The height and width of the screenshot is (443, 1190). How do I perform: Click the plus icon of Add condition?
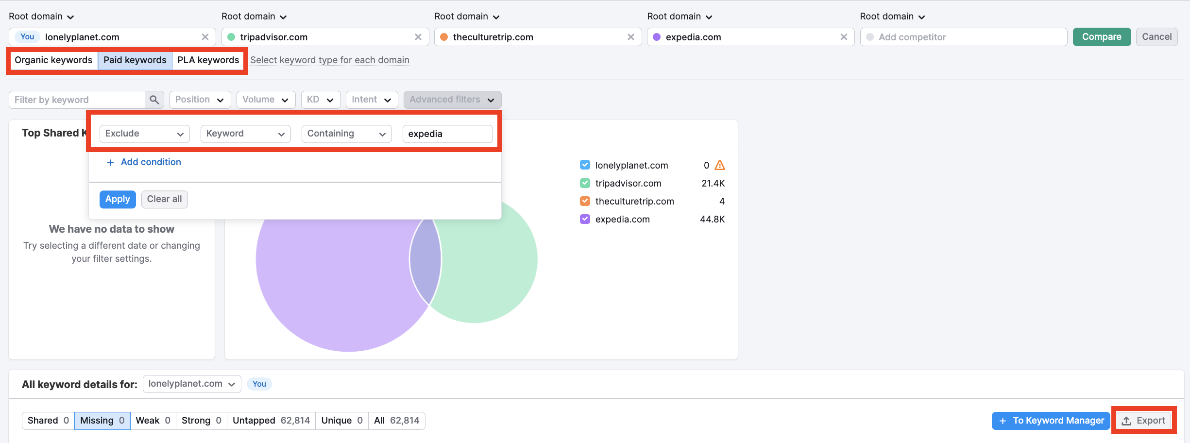click(x=110, y=163)
